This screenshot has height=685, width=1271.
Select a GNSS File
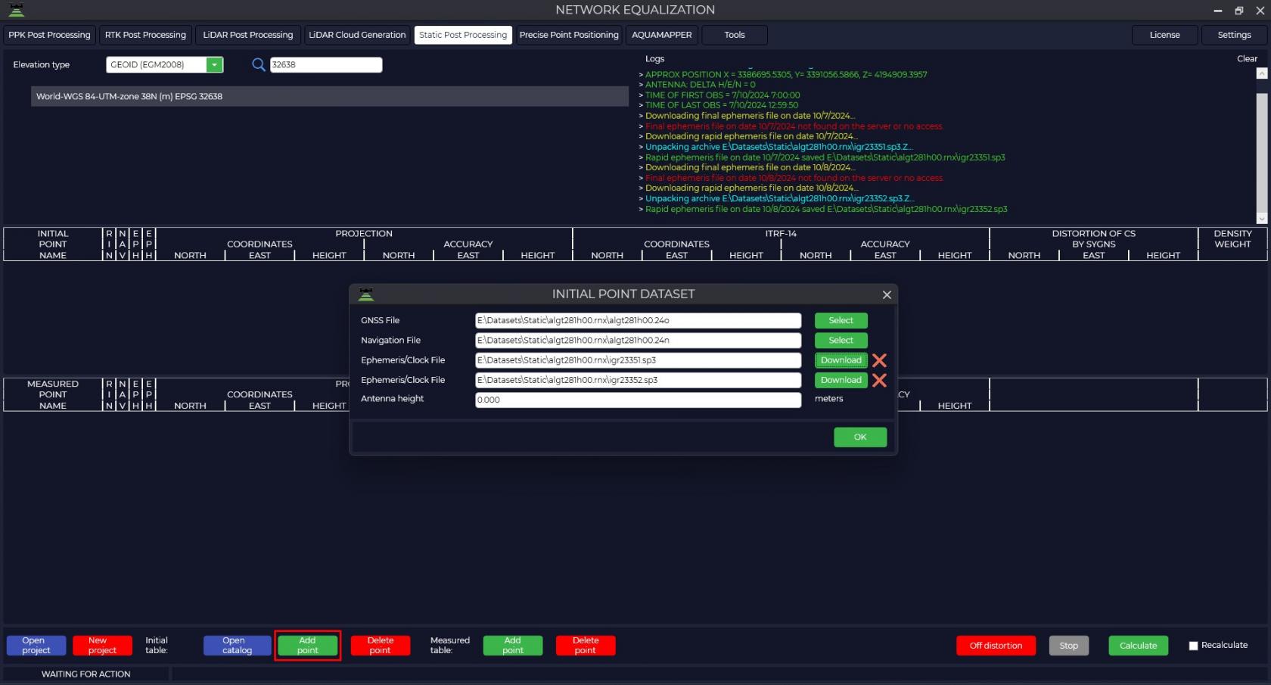coord(841,321)
